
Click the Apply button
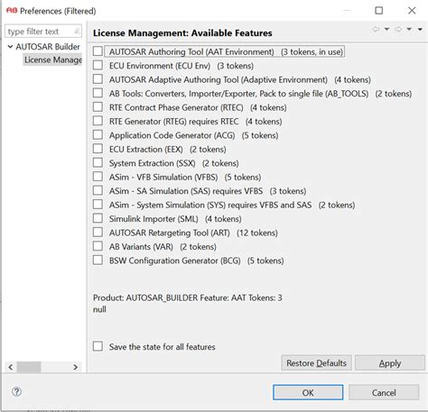(x=390, y=363)
